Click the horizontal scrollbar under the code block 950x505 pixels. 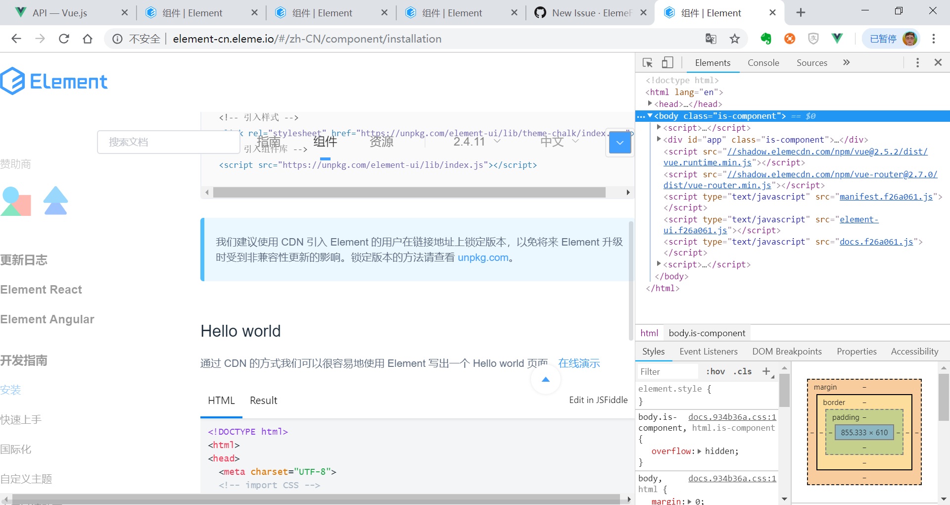coord(409,193)
